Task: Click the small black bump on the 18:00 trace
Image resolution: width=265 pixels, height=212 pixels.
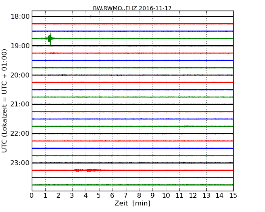Action: [91, 16]
